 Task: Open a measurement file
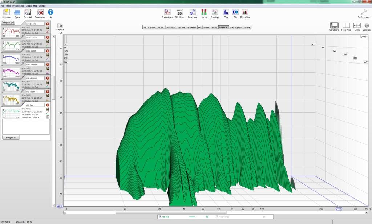click(17, 13)
